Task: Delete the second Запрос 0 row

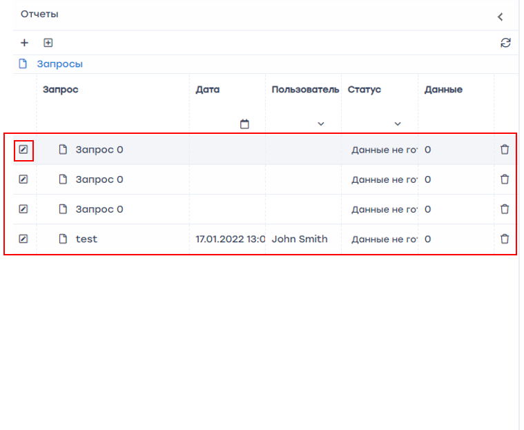Action: click(505, 179)
